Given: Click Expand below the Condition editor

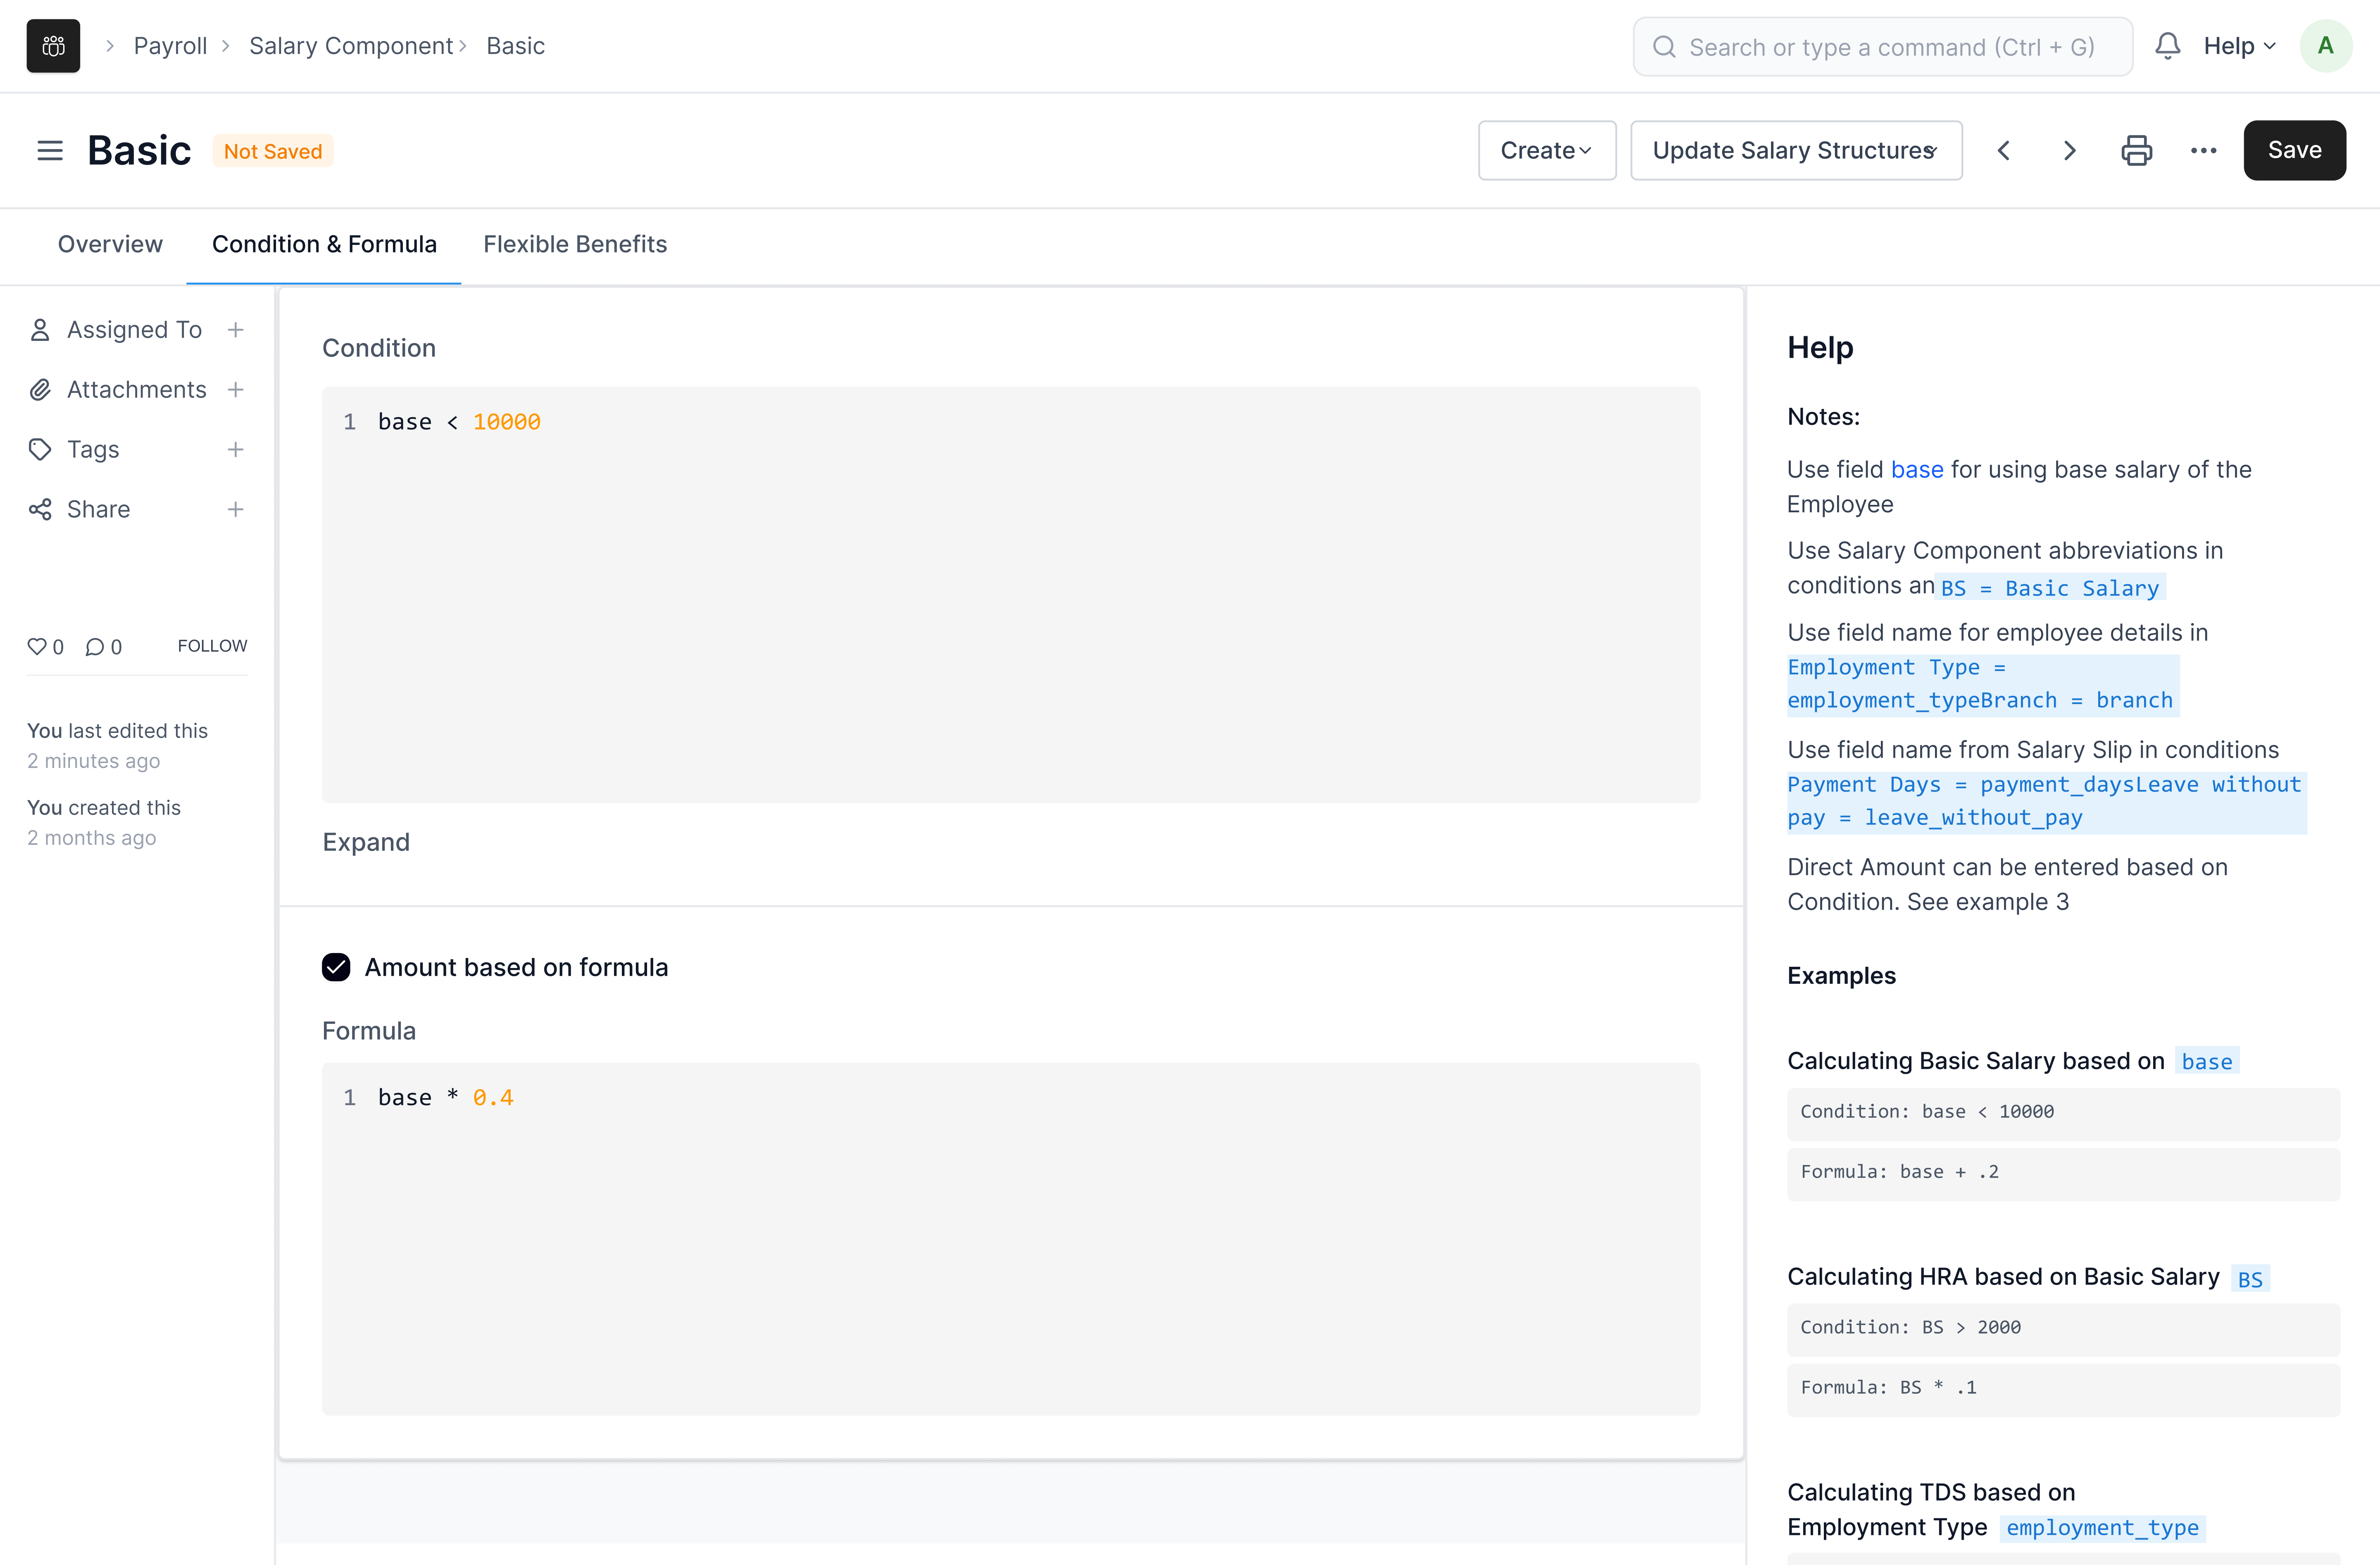Looking at the screenshot, I should pyautogui.click(x=366, y=842).
